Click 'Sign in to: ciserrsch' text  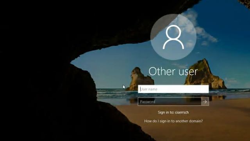click(173, 112)
